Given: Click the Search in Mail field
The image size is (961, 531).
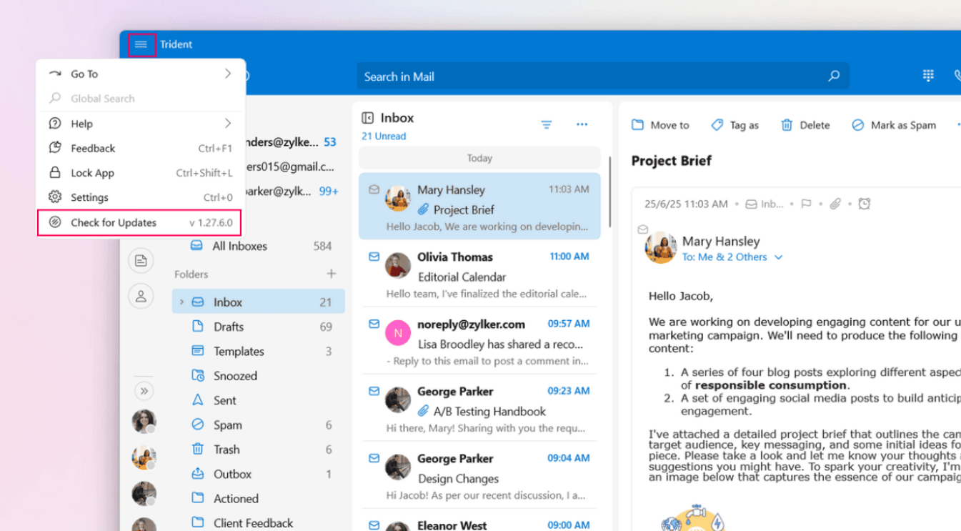Looking at the screenshot, I should [603, 76].
